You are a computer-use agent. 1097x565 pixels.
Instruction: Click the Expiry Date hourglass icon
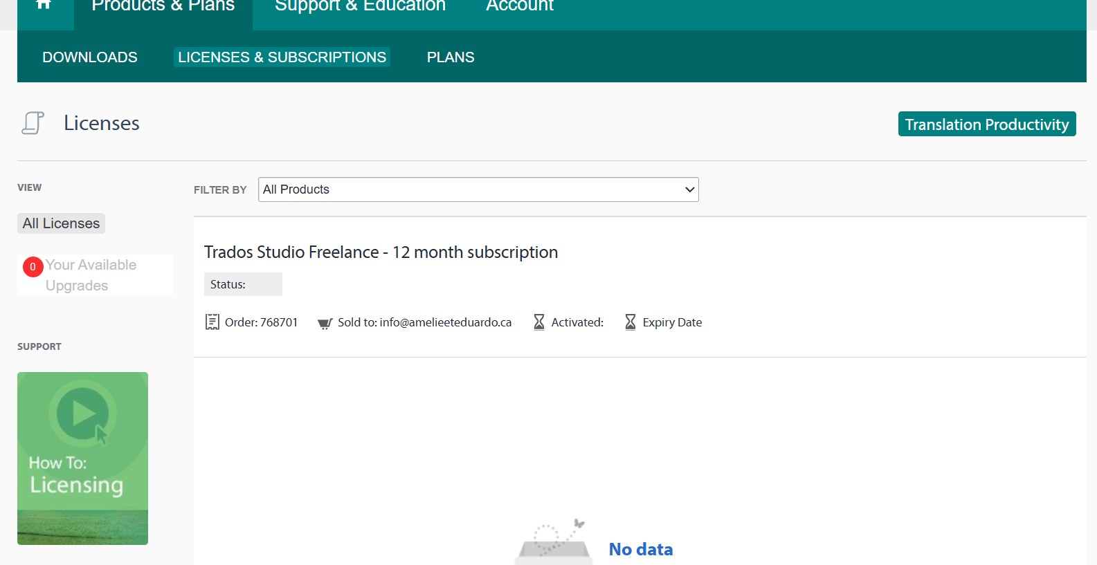631,322
